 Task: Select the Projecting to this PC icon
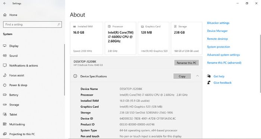point(4,134)
